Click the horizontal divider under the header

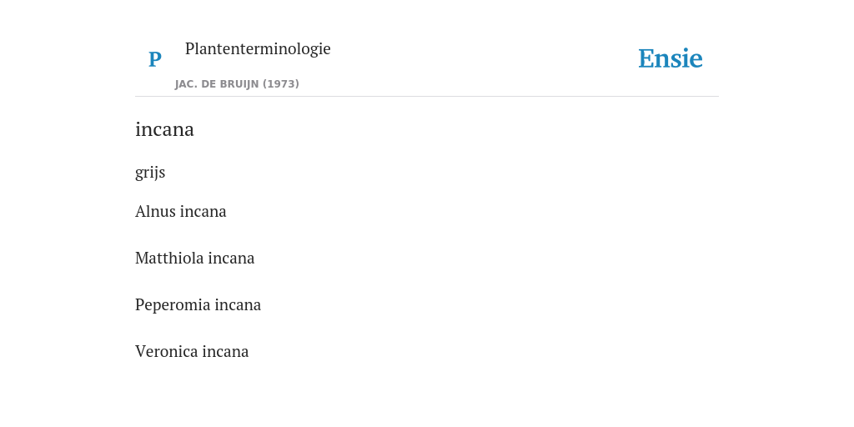coord(427,97)
